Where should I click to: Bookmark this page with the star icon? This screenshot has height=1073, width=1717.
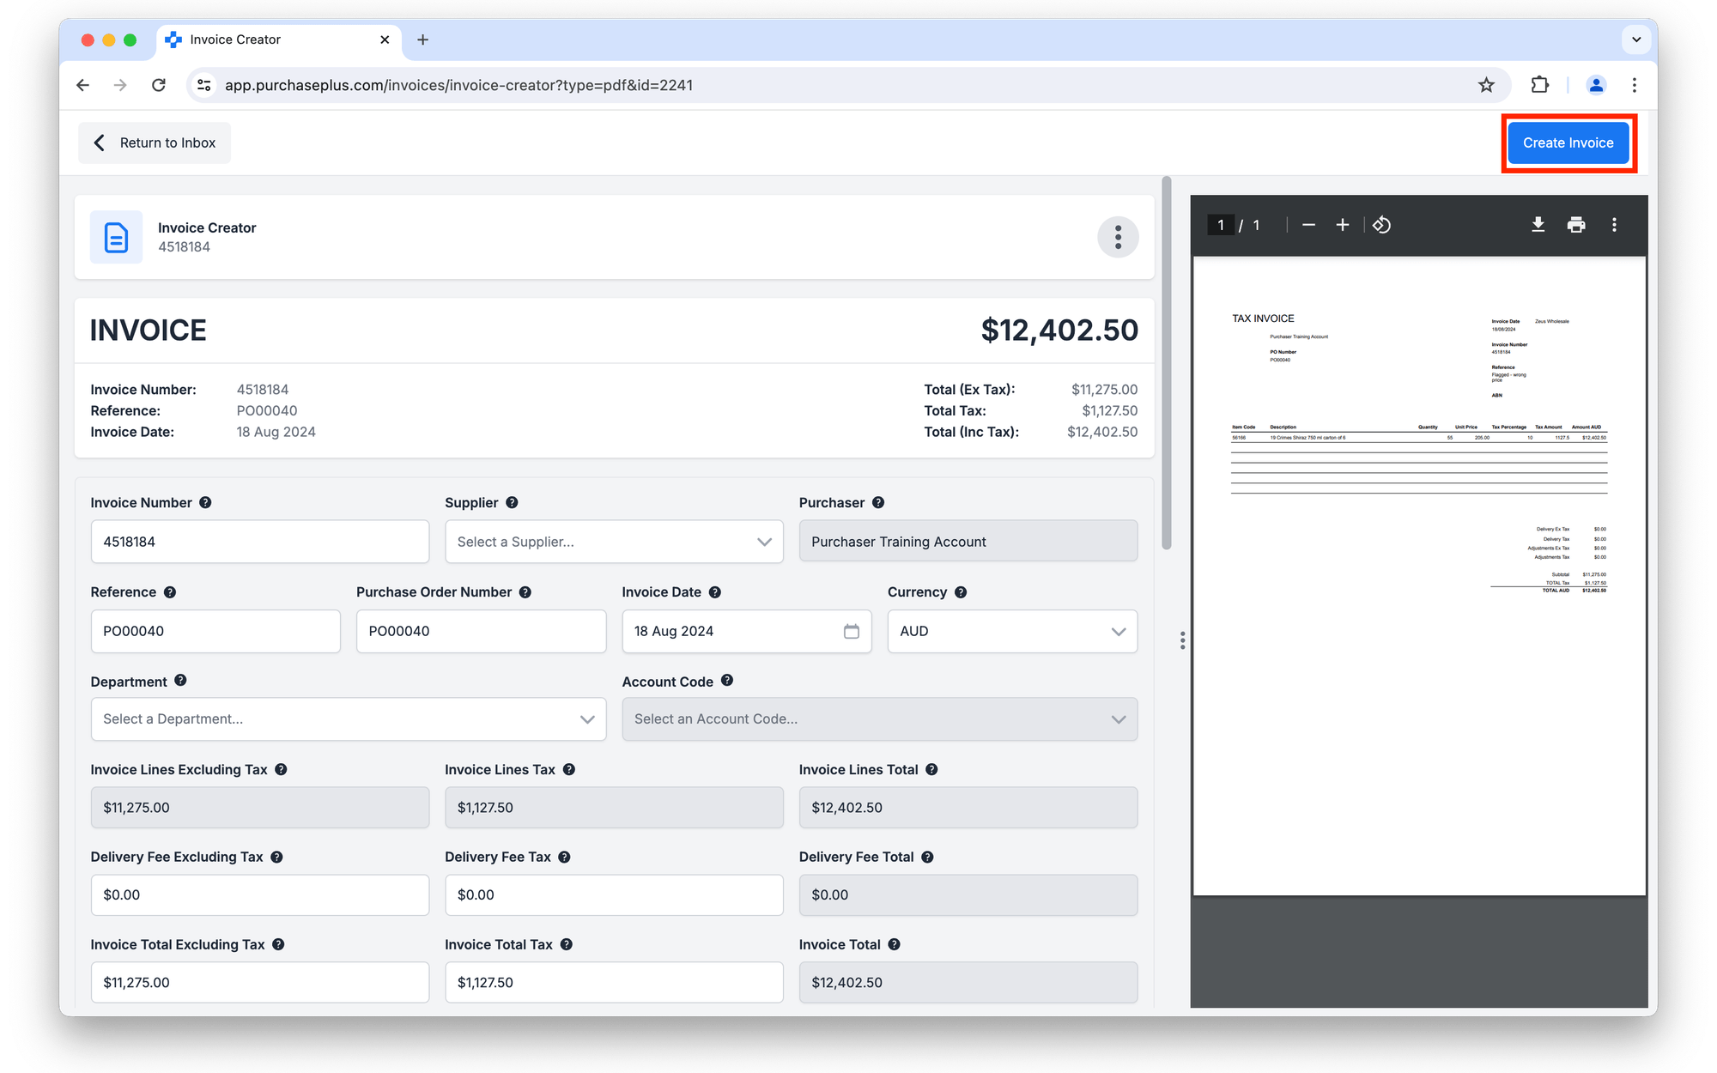pos(1486,85)
